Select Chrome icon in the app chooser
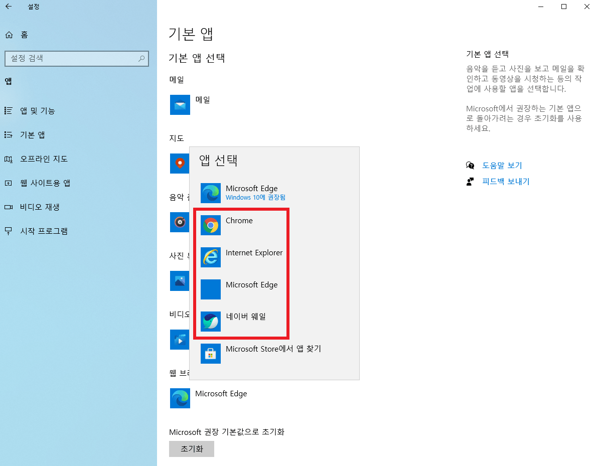Screen dimensions: 595x466 click(211, 225)
